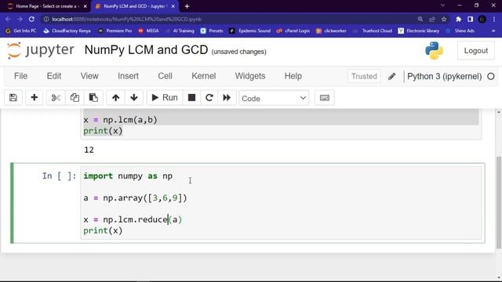502x282 pixels.
Task: Open the CloudFactory Kenya bookmark
Action: pyautogui.click(x=67, y=31)
